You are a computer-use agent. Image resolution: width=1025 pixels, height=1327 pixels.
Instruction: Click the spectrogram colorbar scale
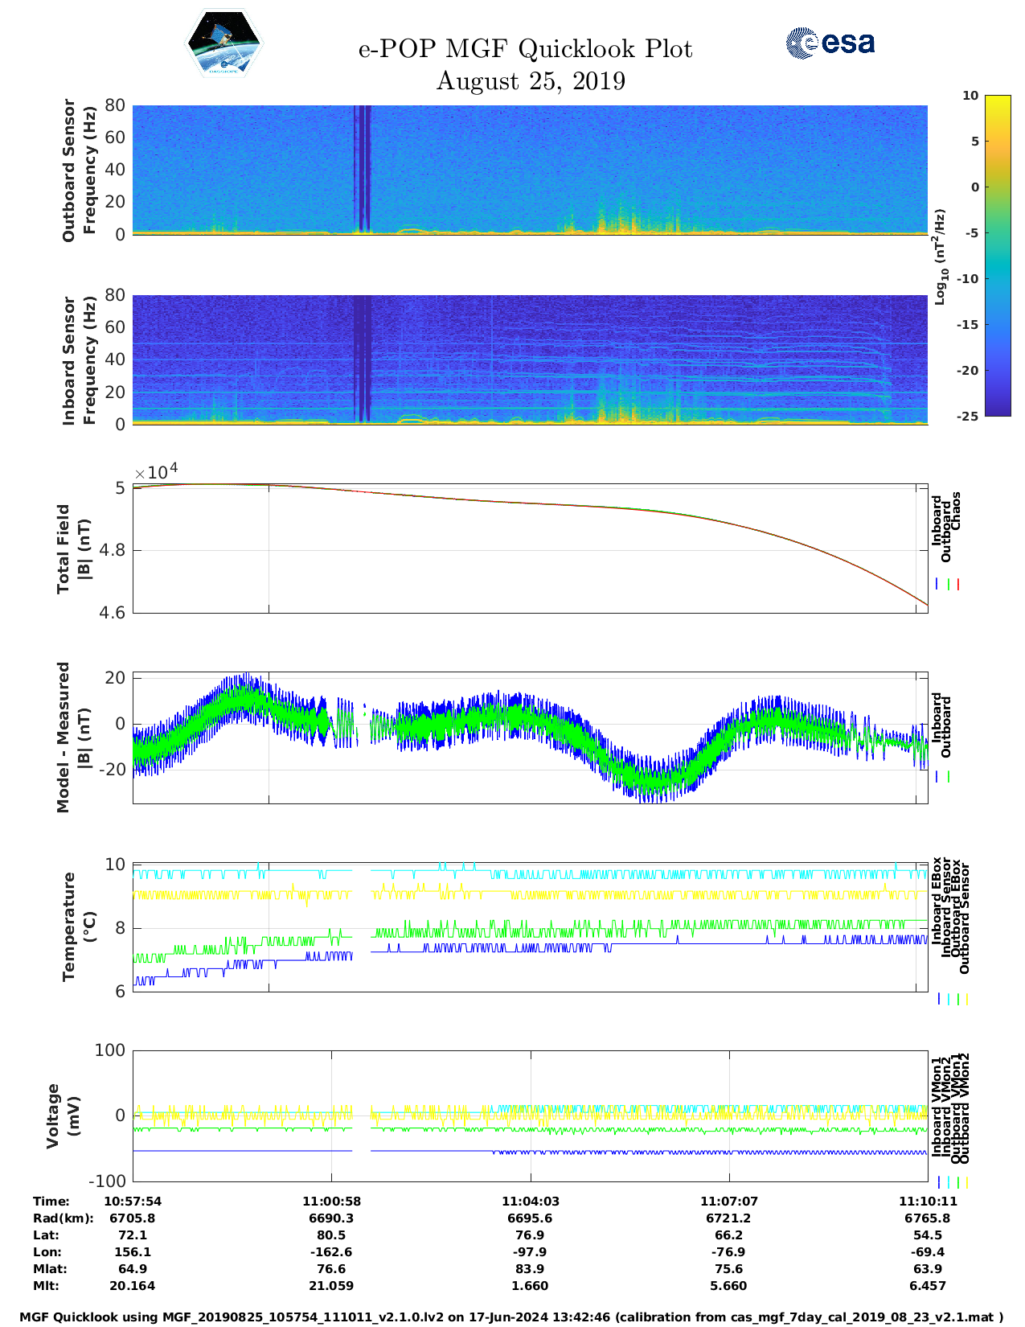coord(997,255)
